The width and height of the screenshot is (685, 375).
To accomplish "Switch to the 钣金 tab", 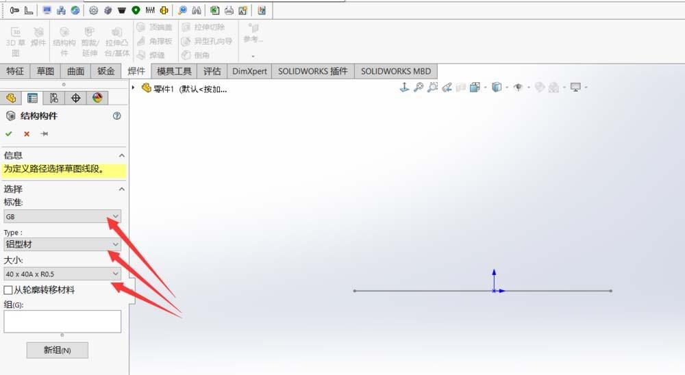I will coord(105,71).
